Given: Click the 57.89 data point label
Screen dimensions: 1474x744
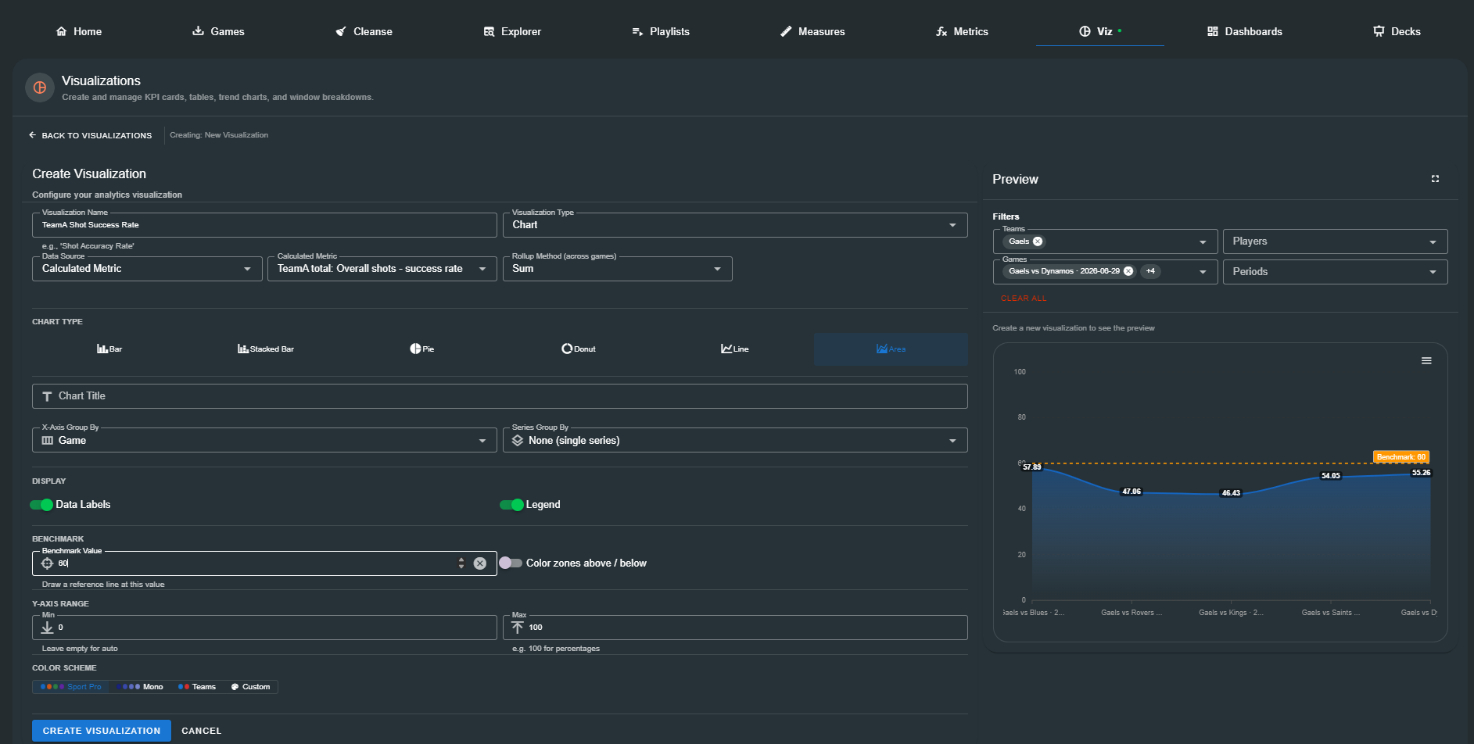Looking at the screenshot, I should [x=1031, y=467].
